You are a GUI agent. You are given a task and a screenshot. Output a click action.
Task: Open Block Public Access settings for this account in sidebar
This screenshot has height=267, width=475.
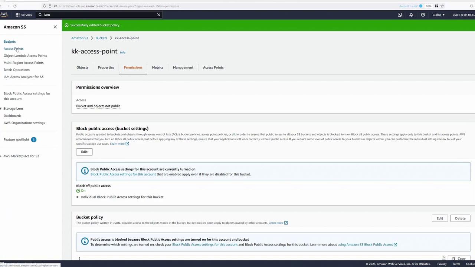pyautogui.click(x=27, y=96)
